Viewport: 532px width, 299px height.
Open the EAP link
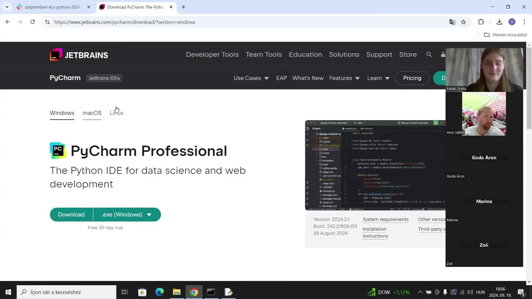[281, 78]
